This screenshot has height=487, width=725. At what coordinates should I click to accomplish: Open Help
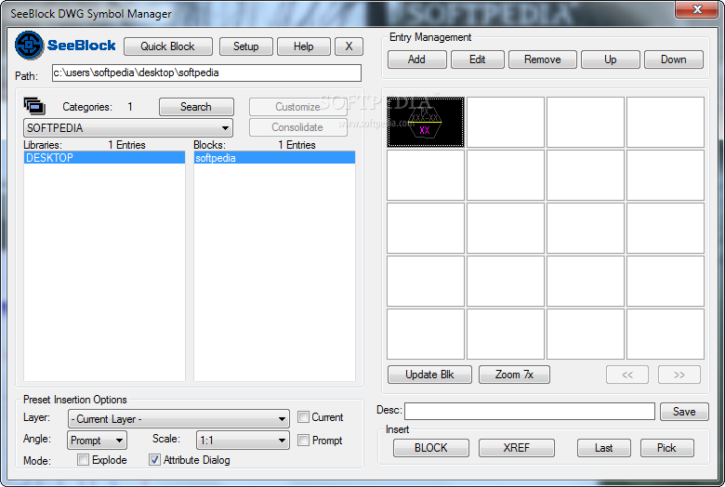304,46
